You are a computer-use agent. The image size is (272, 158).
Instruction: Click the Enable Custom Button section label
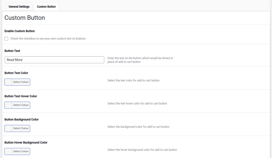[19, 31]
